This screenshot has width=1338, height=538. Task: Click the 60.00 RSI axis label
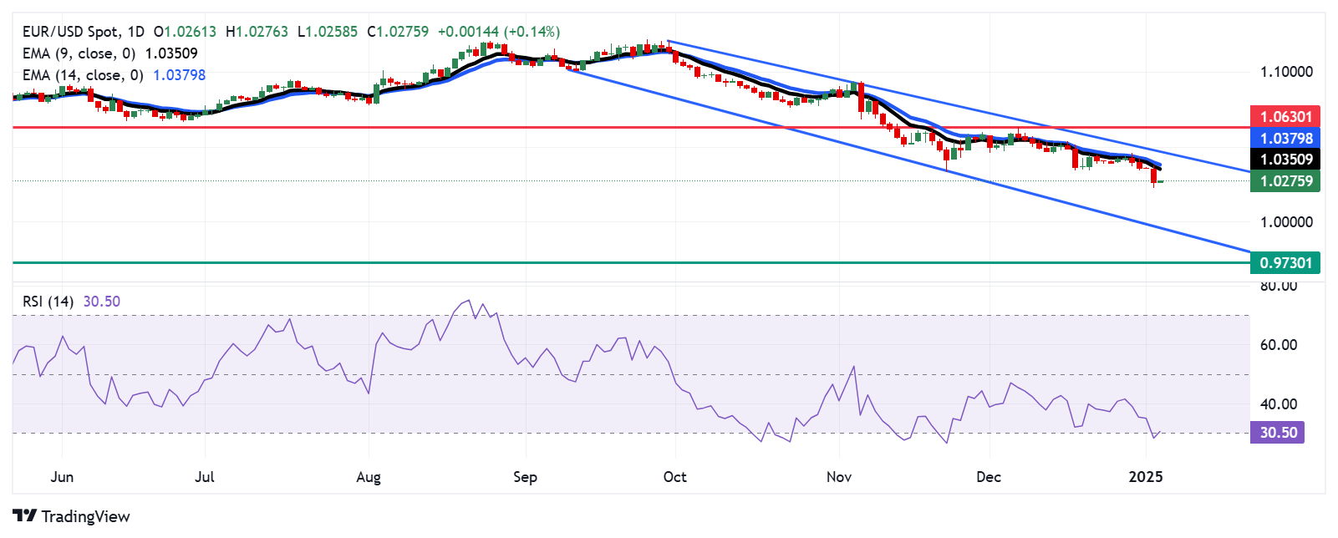(1279, 345)
